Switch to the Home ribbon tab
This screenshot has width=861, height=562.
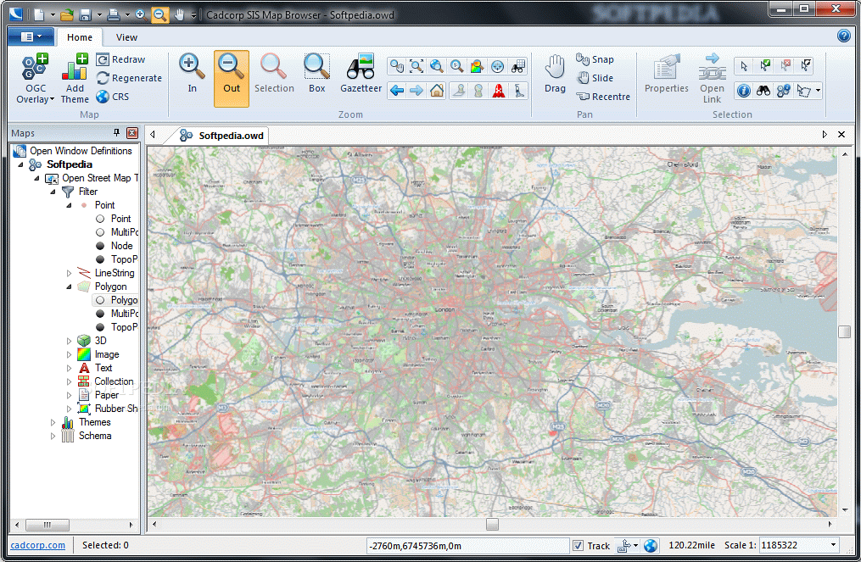coord(80,37)
